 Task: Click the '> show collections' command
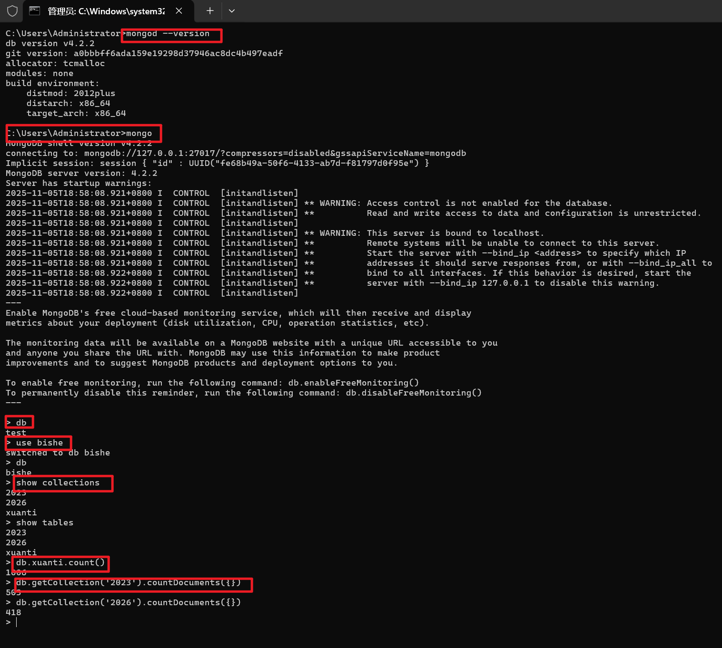click(53, 483)
